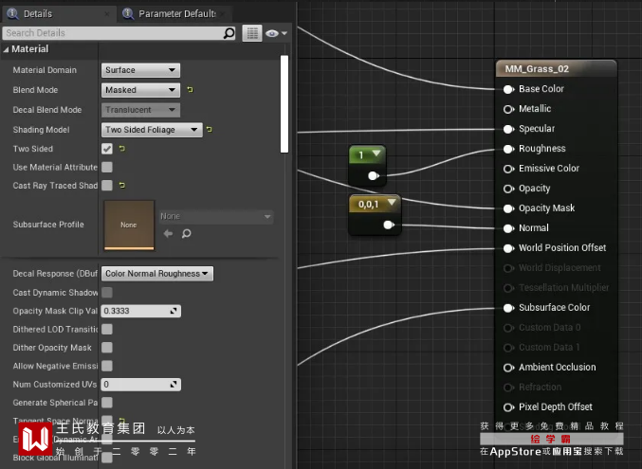Click the Opacity Mask input pin
Image resolution: width=642 pixels, height=469 pixels.
(x=508, y=208)
